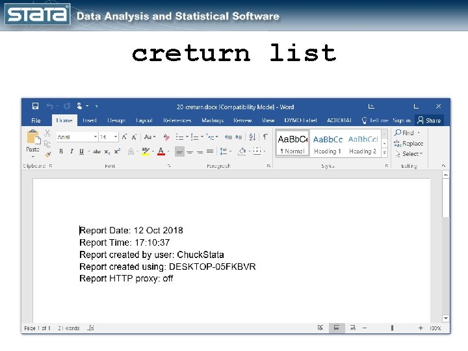Click the Redo icon in quick access toolbar
The width and height of the screenshot is (468, 351).
click(x=67, y=106)
